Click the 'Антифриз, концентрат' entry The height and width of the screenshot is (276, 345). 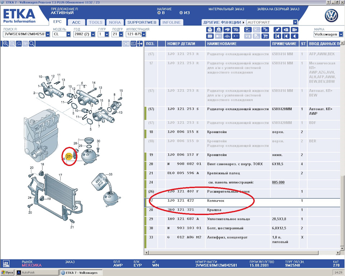(x=227, y=237)
